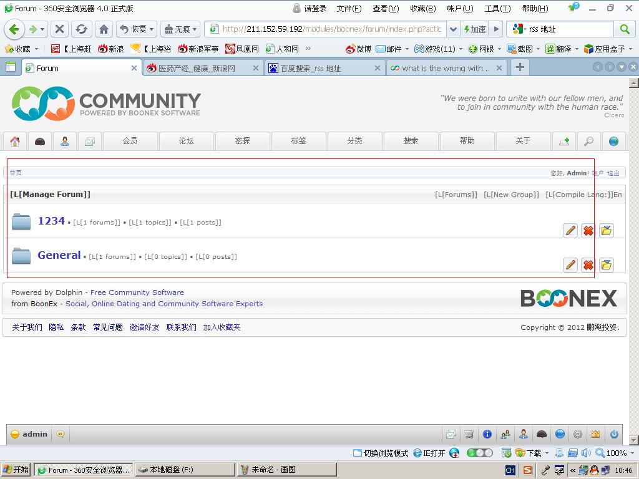This screenshot has width=639, height=479.
Task: Click 退出 logout link
Action: pyautogui.click(x=613, y=173)
